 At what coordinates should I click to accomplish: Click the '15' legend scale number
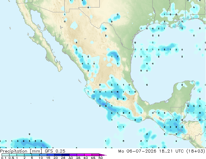point(48,158)
